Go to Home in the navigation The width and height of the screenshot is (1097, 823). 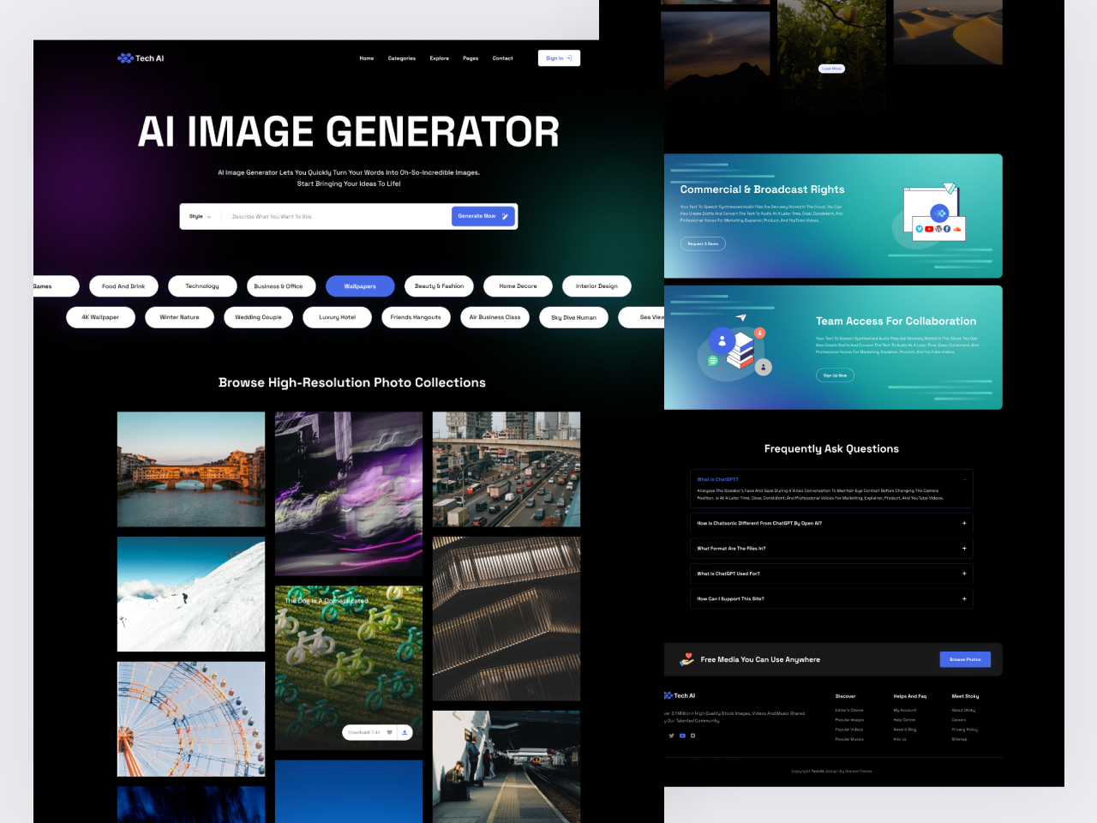367,58
